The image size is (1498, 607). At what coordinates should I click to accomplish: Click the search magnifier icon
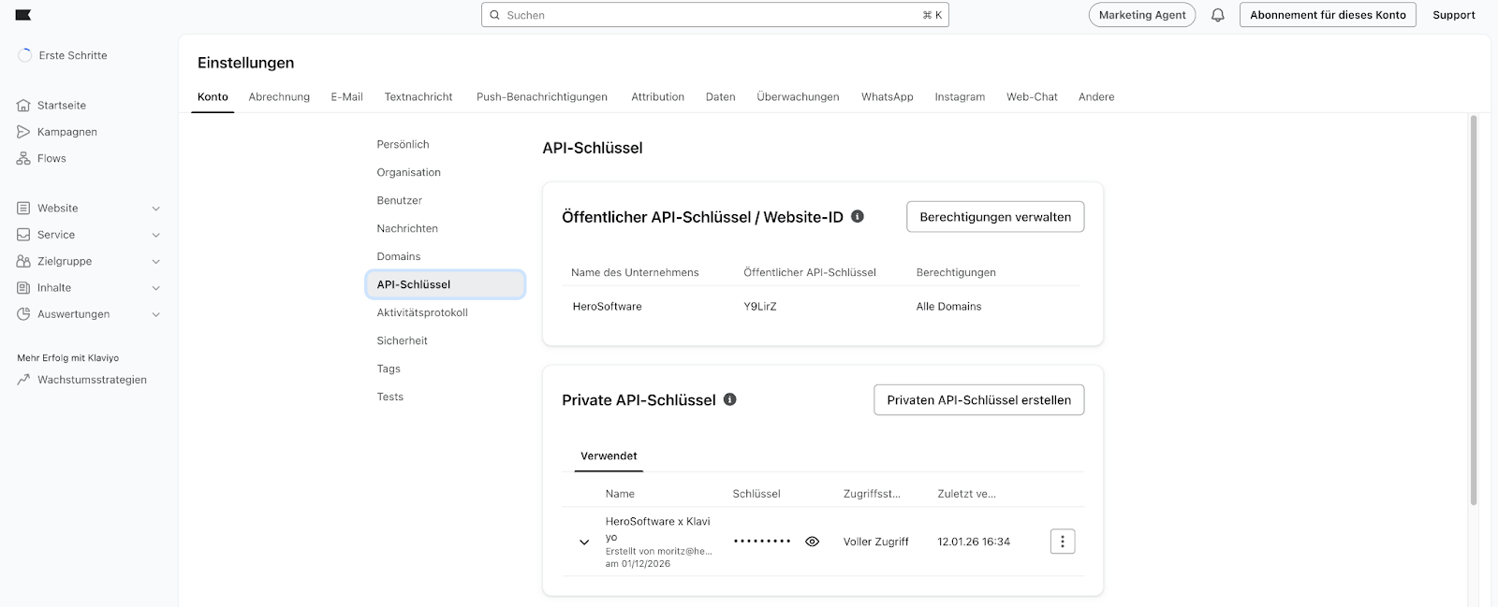pyautogui.click(x=495, y=15)
